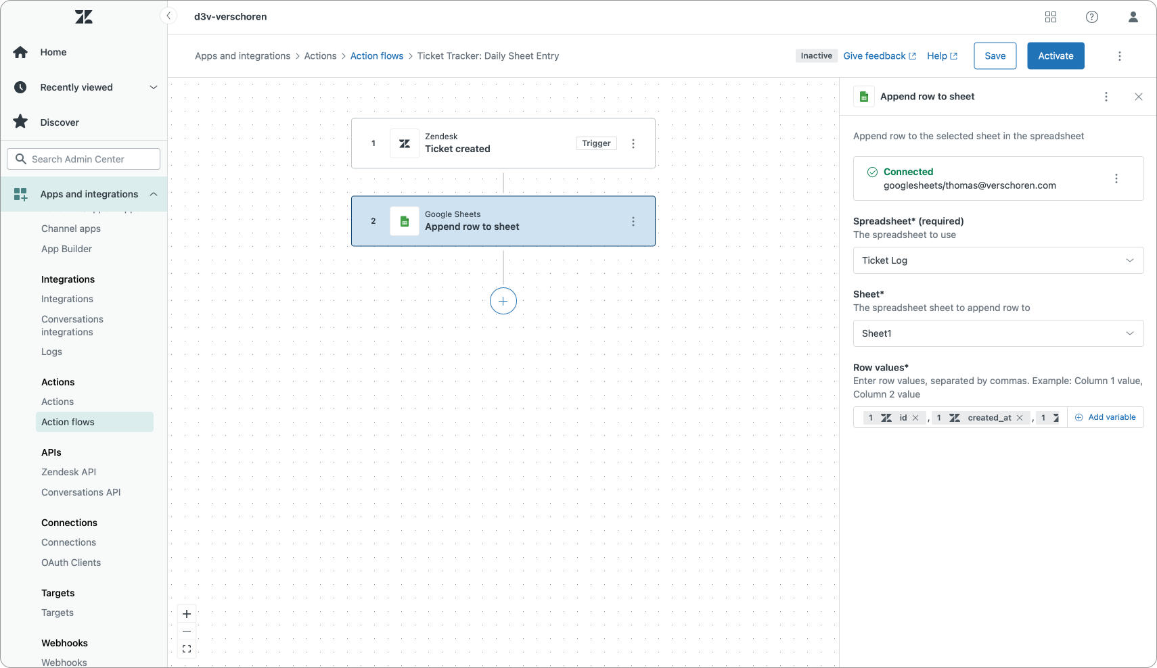Screen dimensions: 1157x668
Task: Open the action flow options kebab menu
Action: 1120,56
